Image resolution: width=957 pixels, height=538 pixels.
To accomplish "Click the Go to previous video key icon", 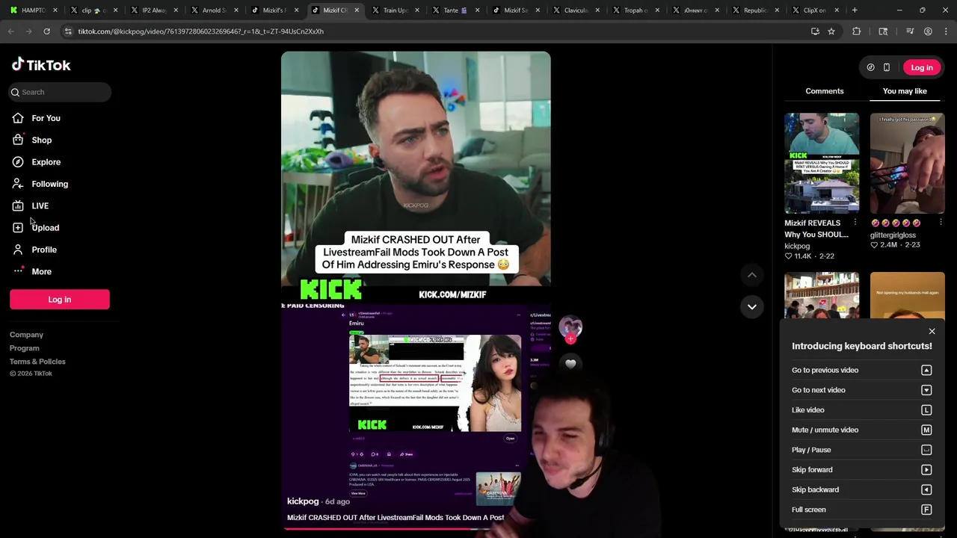I will pos(926,370).
